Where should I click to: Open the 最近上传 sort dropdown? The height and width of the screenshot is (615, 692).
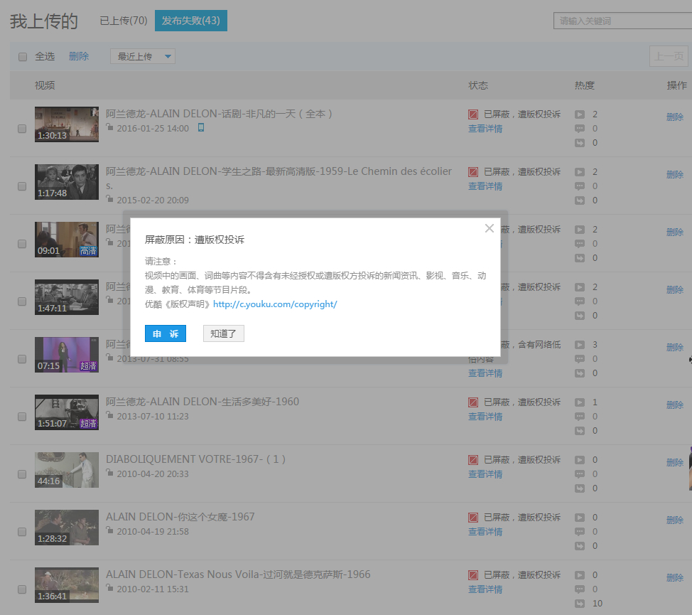coord(143,56)
